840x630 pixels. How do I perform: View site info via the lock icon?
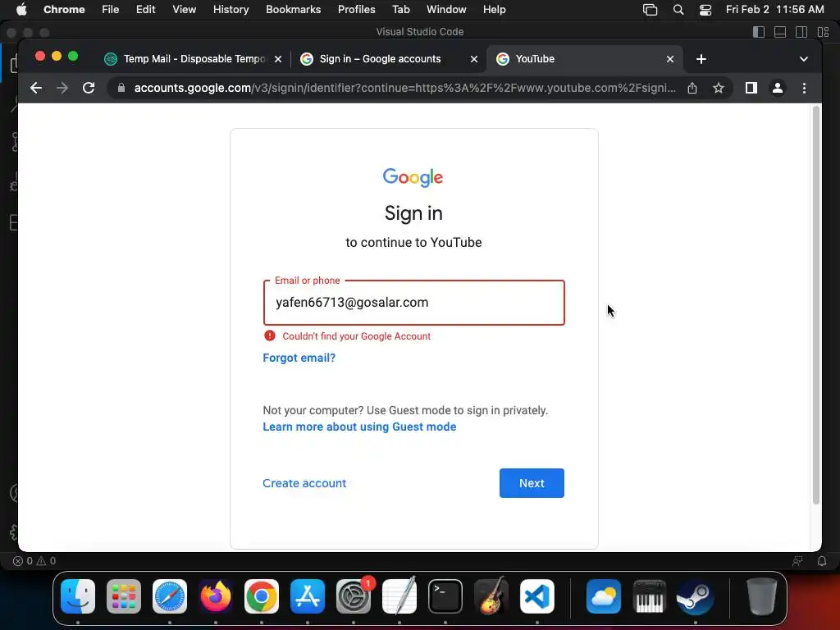coord(121,88)
